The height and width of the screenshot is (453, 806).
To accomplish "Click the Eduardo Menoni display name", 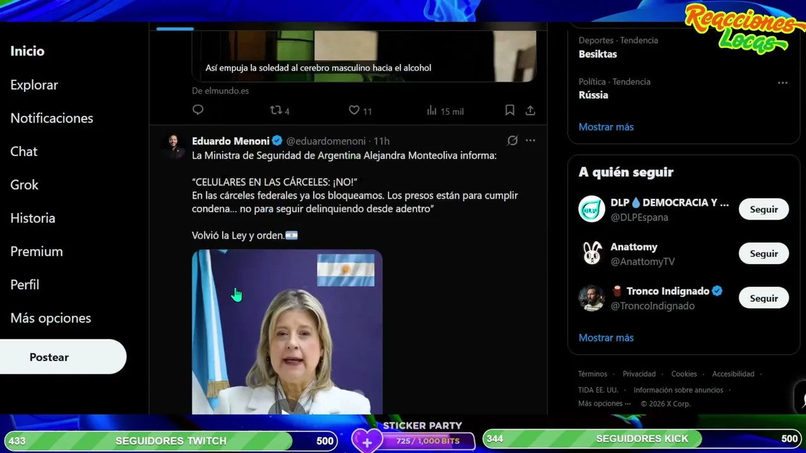I will click(x=230, y=141).
